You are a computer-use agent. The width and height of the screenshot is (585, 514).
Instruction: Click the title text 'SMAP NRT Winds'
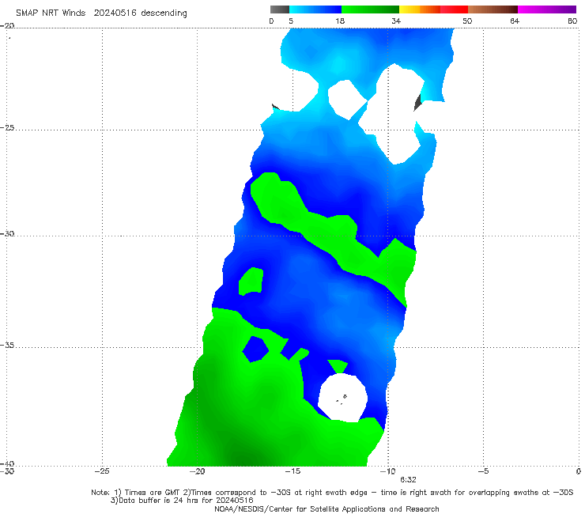51,13
